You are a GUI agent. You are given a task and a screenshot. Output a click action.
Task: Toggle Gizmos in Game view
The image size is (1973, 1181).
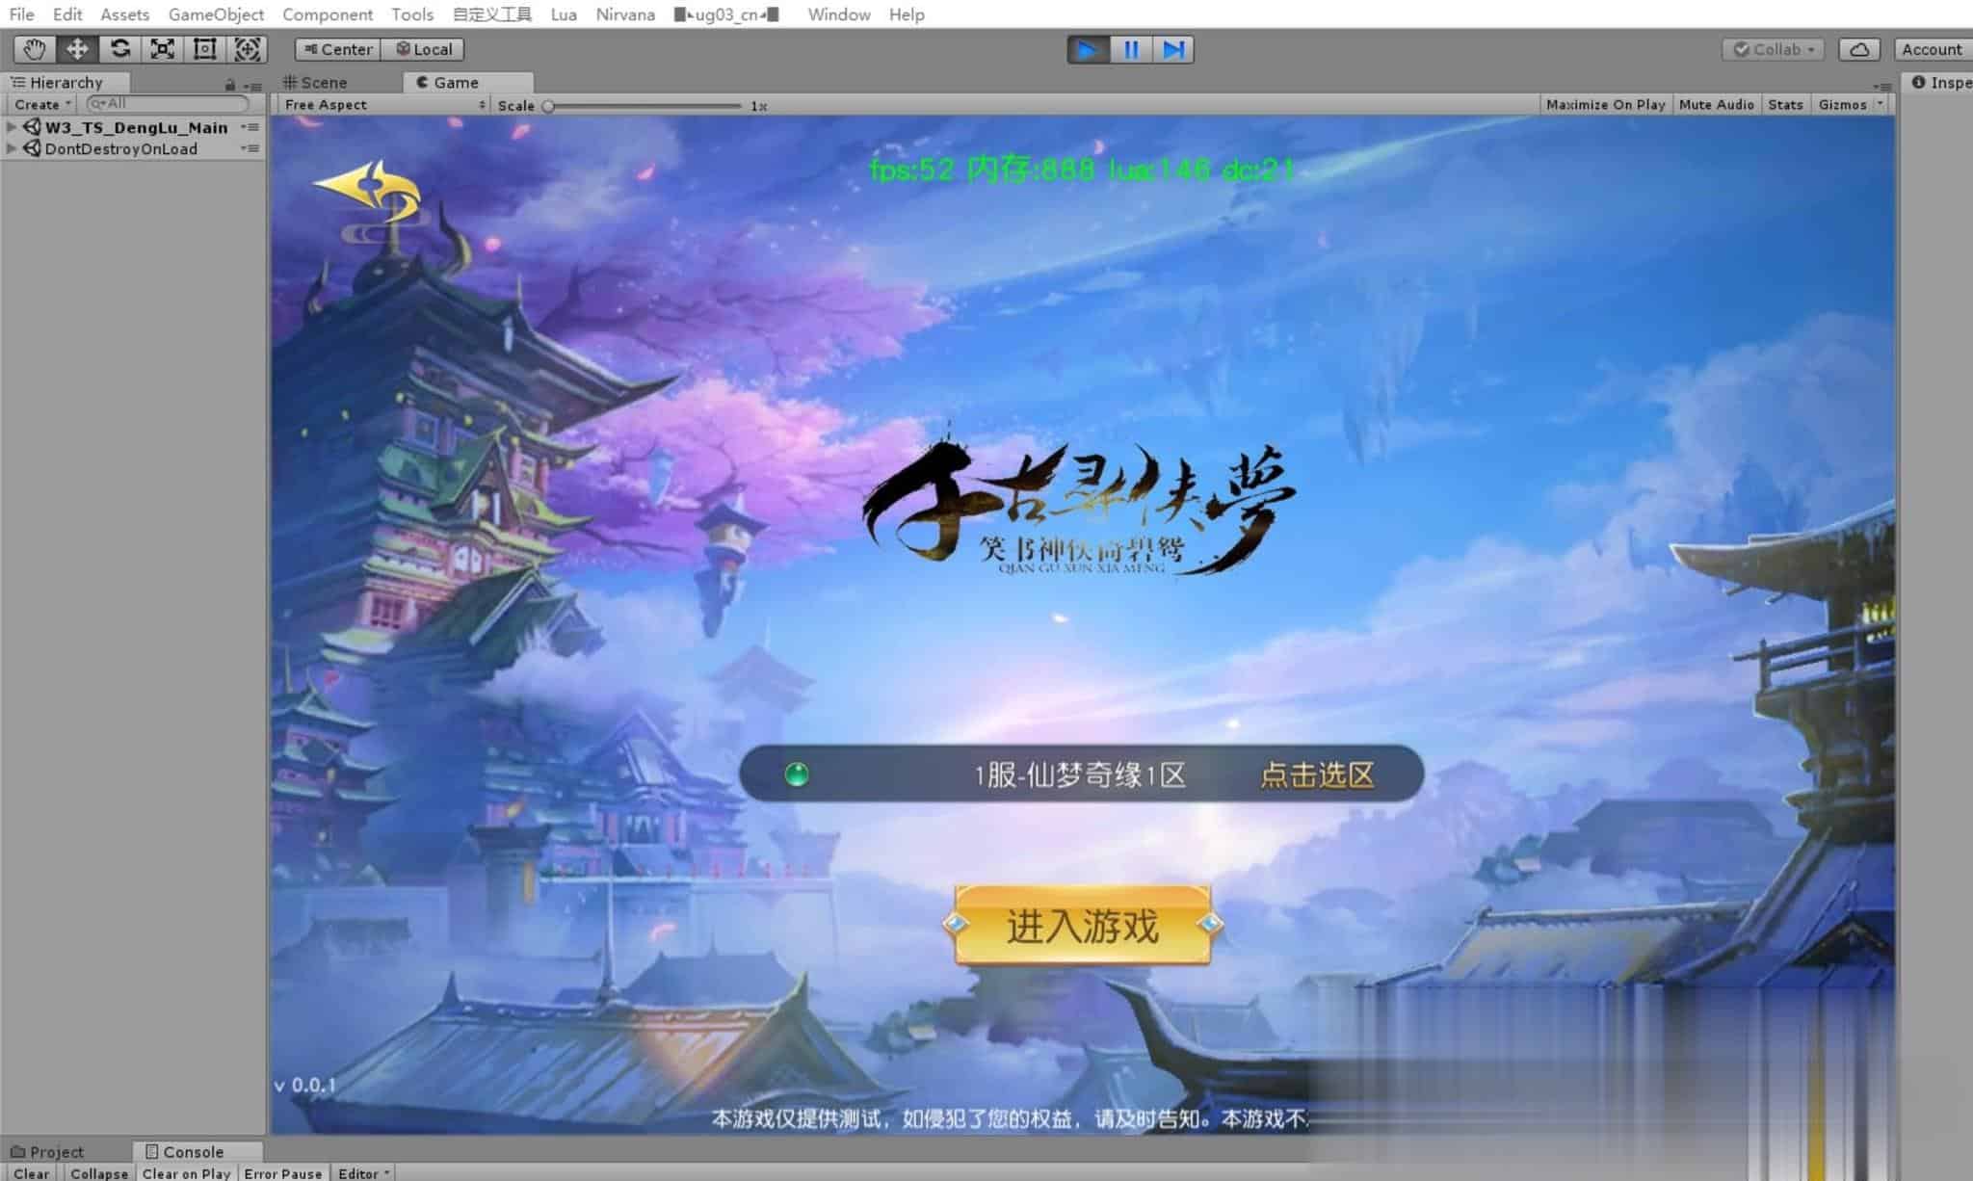(x=1842, y=104)
